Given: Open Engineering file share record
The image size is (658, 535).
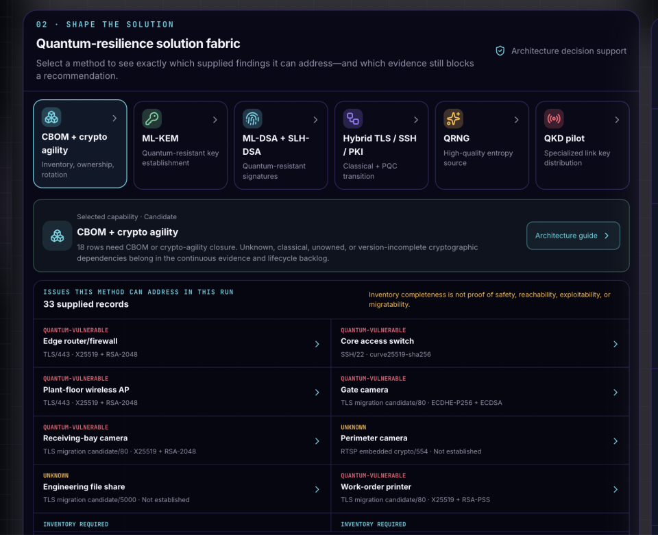Looking at the screenshot, I should [182, 489].
